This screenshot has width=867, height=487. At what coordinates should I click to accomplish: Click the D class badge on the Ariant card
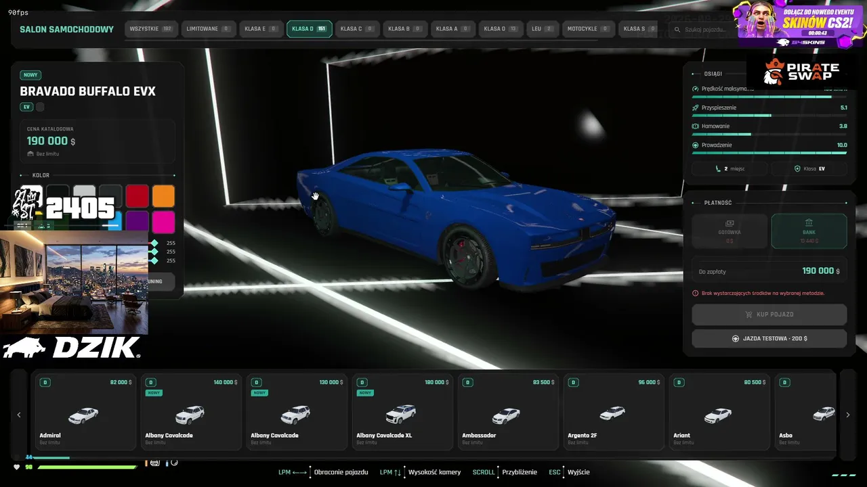[x=679, y=382]
